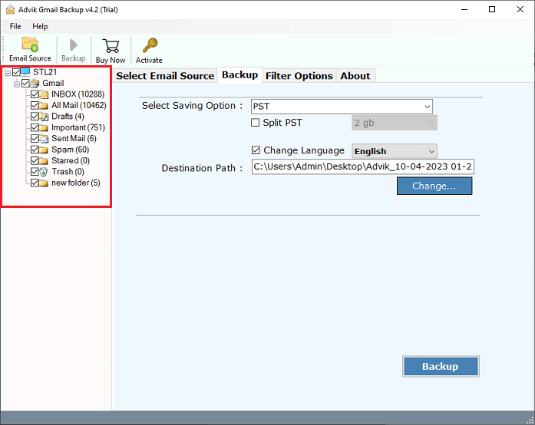535x425 pixels.
Task: Click the Email Source toolbar icon
Action: point(30,44)
